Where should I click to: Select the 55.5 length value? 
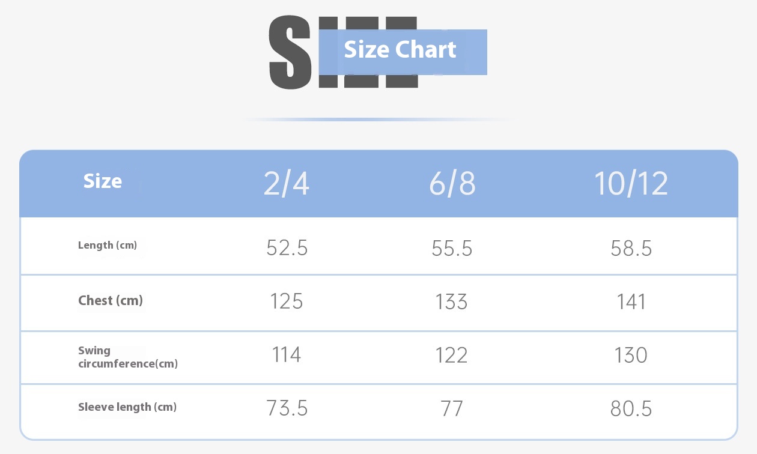[452, 247]
